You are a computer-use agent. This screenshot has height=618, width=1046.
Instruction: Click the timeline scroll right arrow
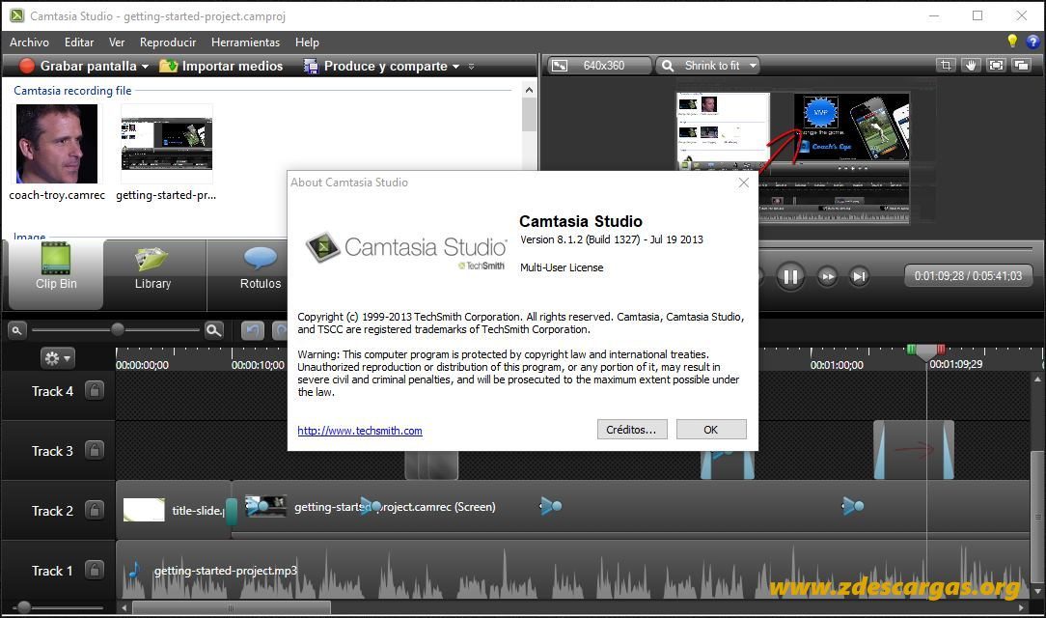coord(1021,608)
